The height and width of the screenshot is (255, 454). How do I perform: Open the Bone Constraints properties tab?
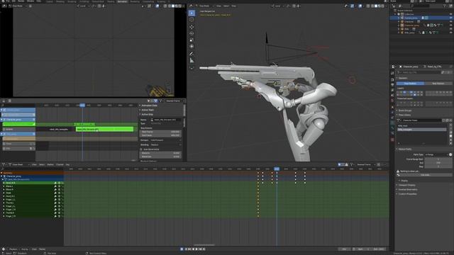click(x=392, y=134)
